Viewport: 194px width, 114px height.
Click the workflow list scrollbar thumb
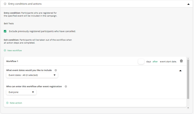(188, 79)
